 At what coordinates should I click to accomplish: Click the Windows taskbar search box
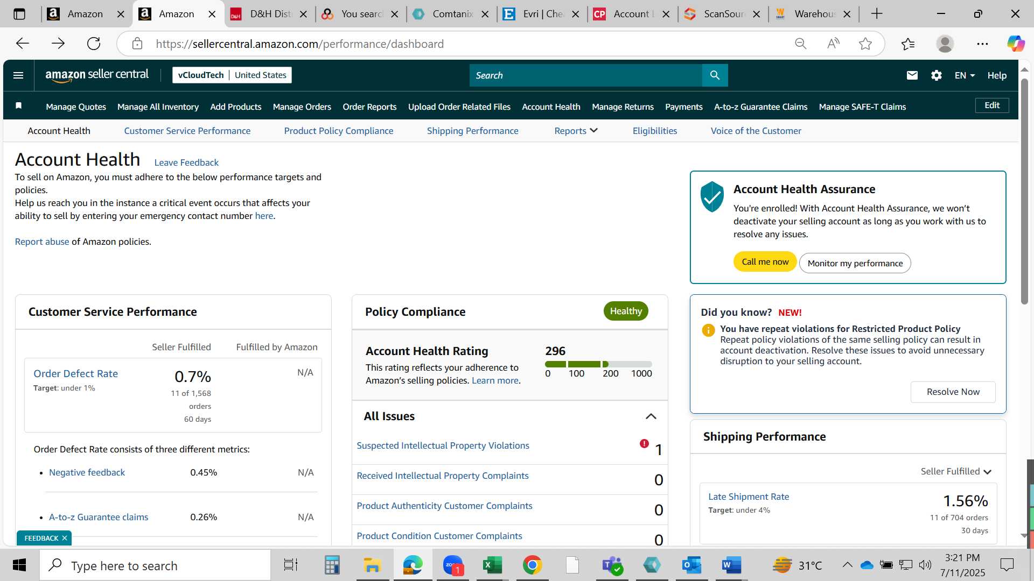tap(155, 565)
